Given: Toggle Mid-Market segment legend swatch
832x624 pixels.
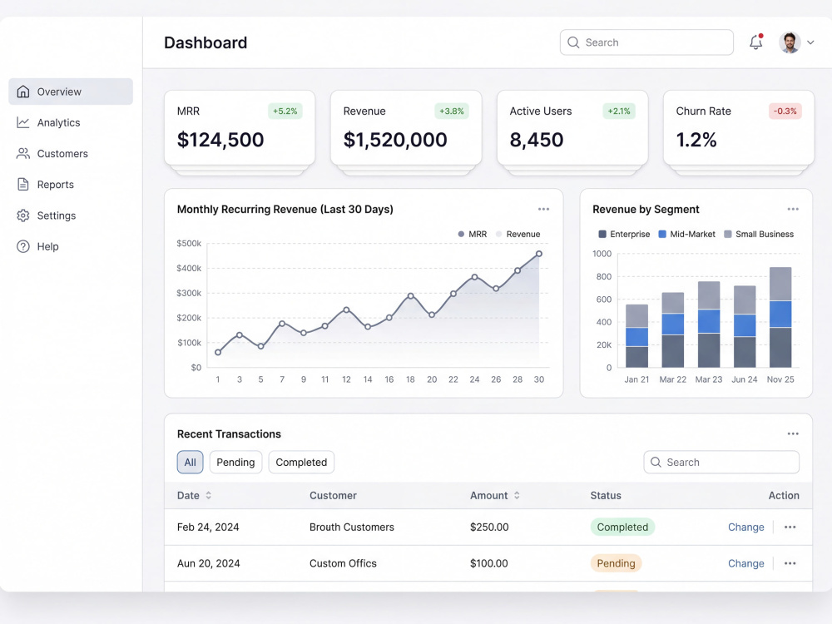Looking at the screenshot, I should coord(662,234).
